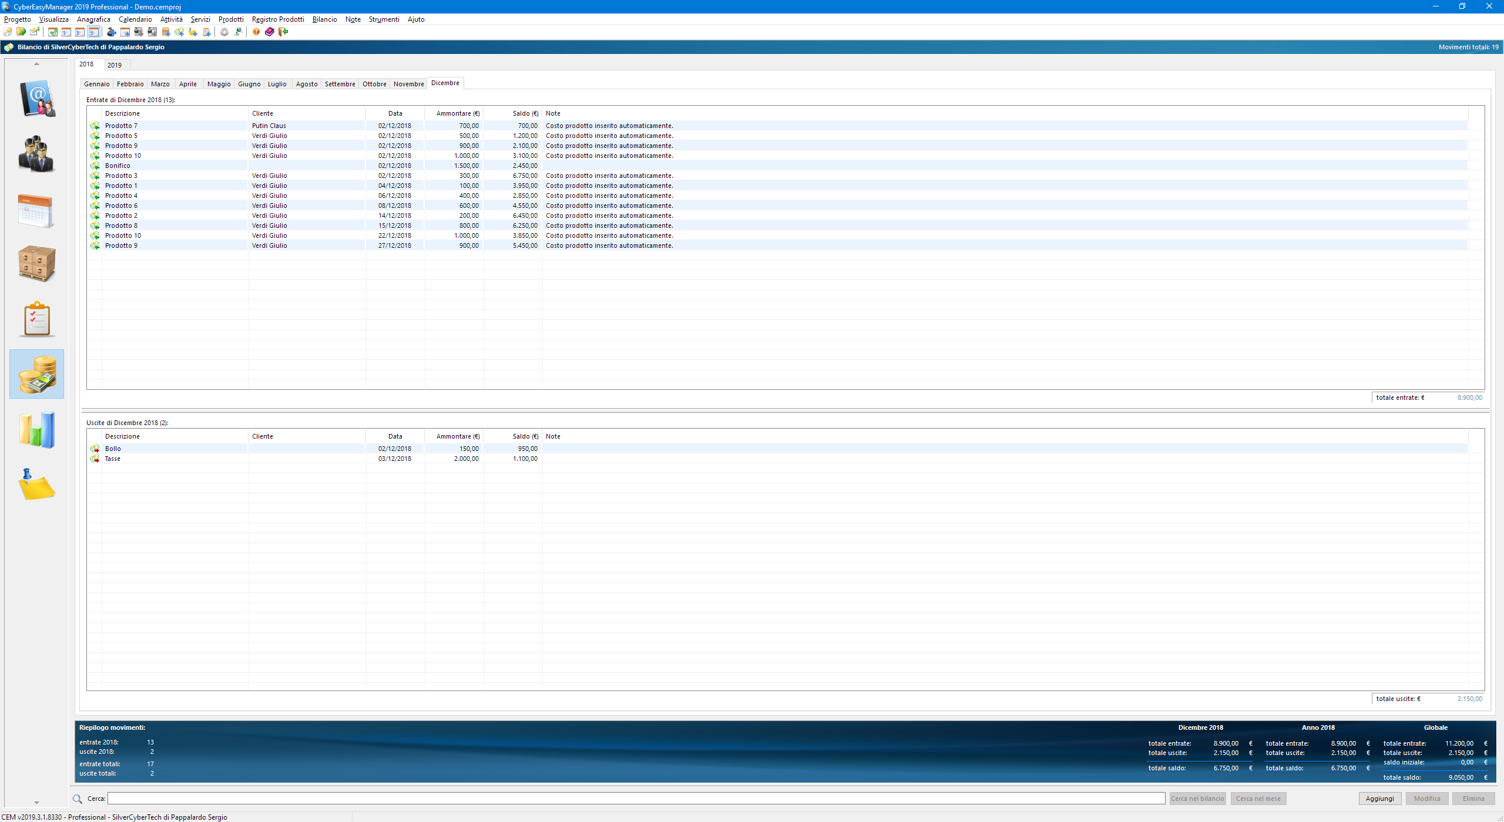Click the Cerca nel mese button
Image resolution: width=1504 pixels, height=822 pixels.
[x=1258, y=799]
